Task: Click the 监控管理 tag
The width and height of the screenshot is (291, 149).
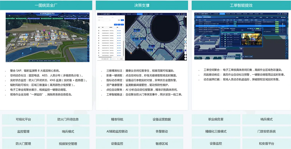Action: (23, 132)
